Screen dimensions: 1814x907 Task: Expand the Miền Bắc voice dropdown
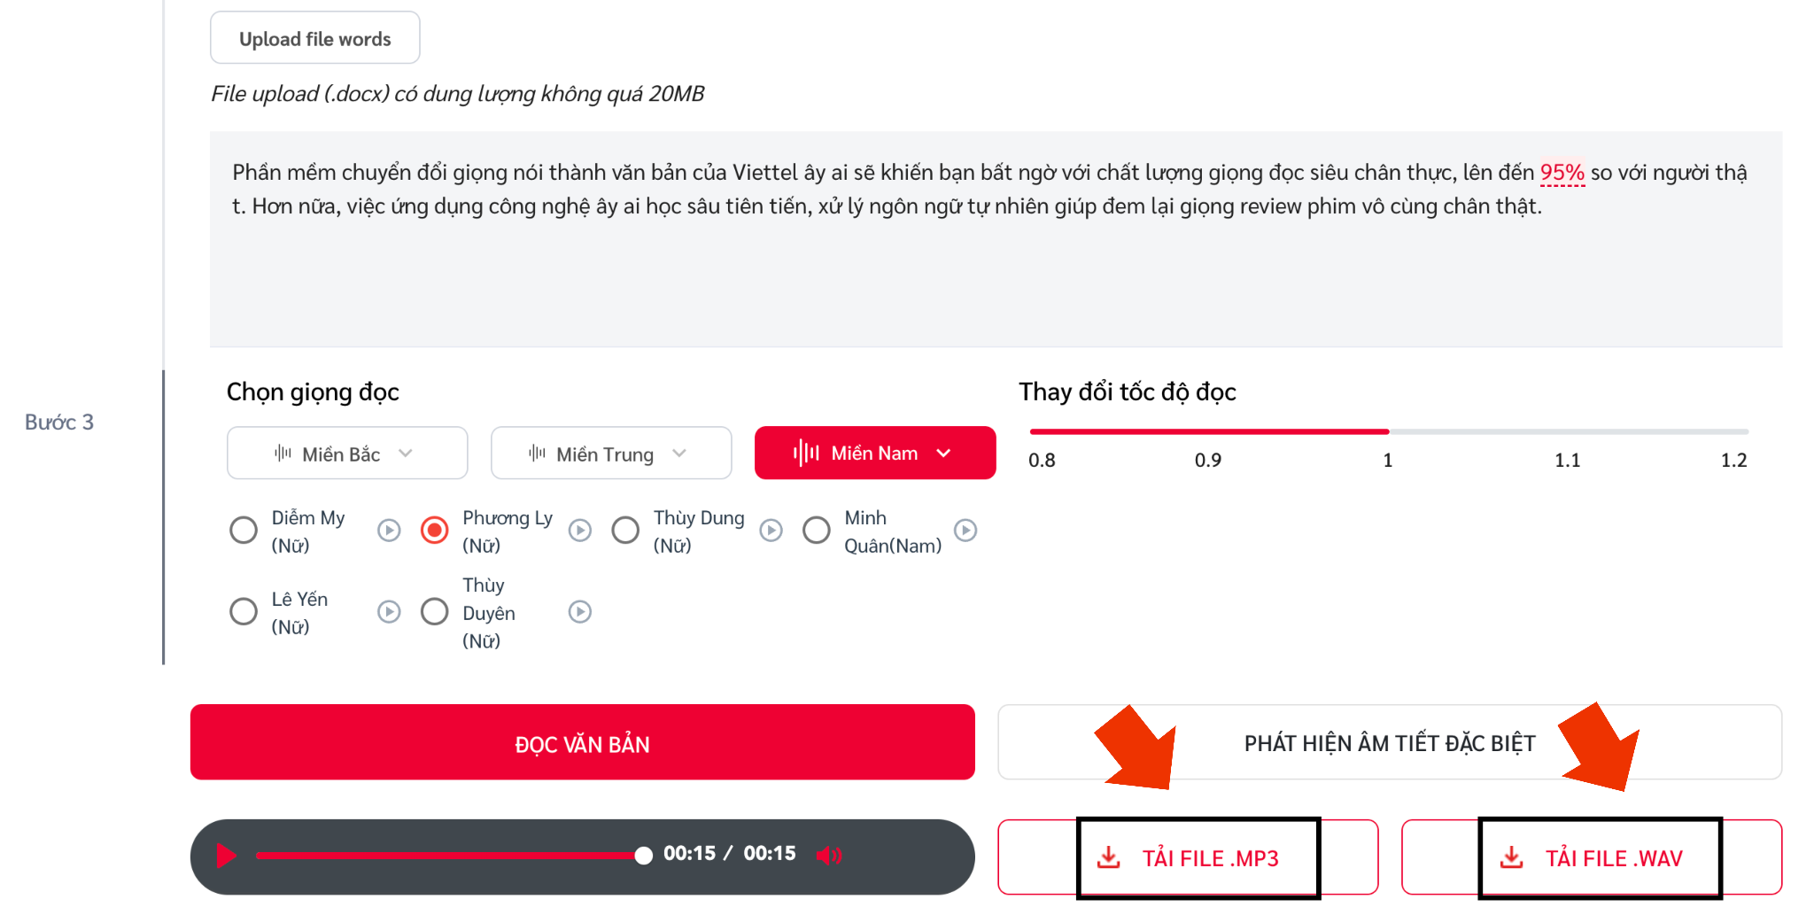pyautogui.click(x=347, y=453)
